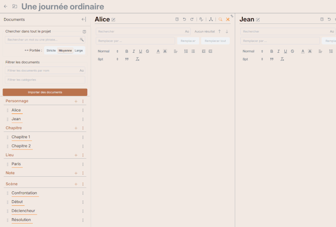Add a new document to Personnage category
The width and height of the screenshot is (336, 227).
[76, 101]
